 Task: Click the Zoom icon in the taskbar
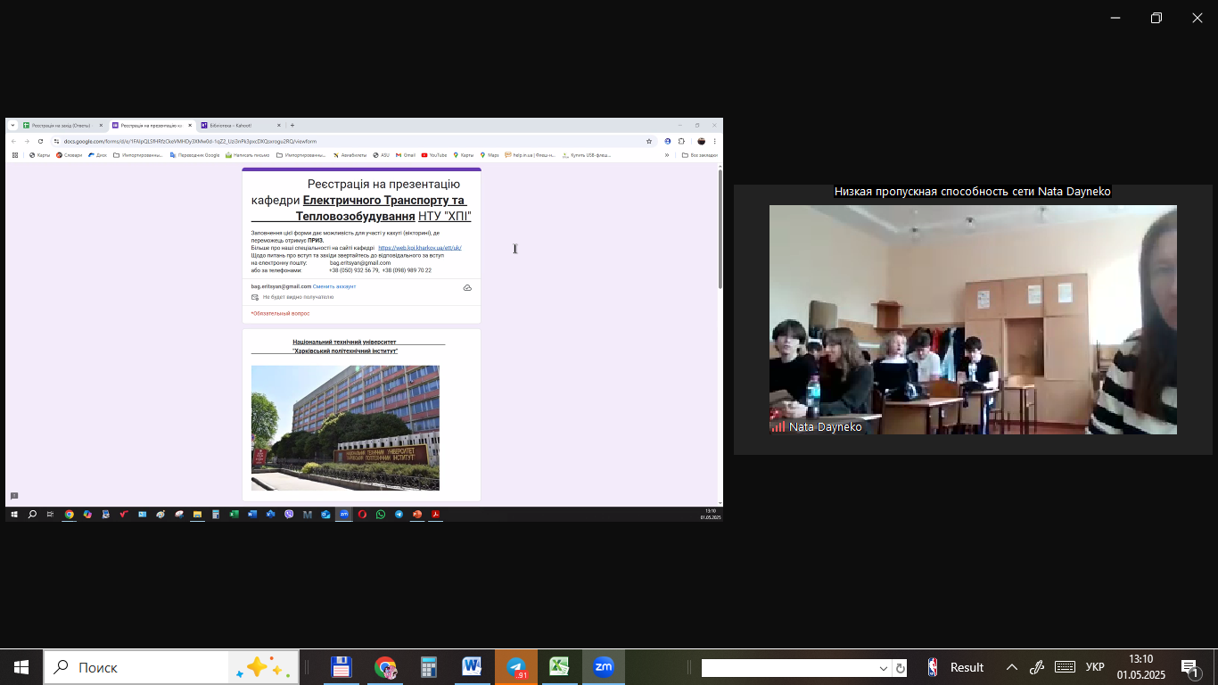(604, 667)
